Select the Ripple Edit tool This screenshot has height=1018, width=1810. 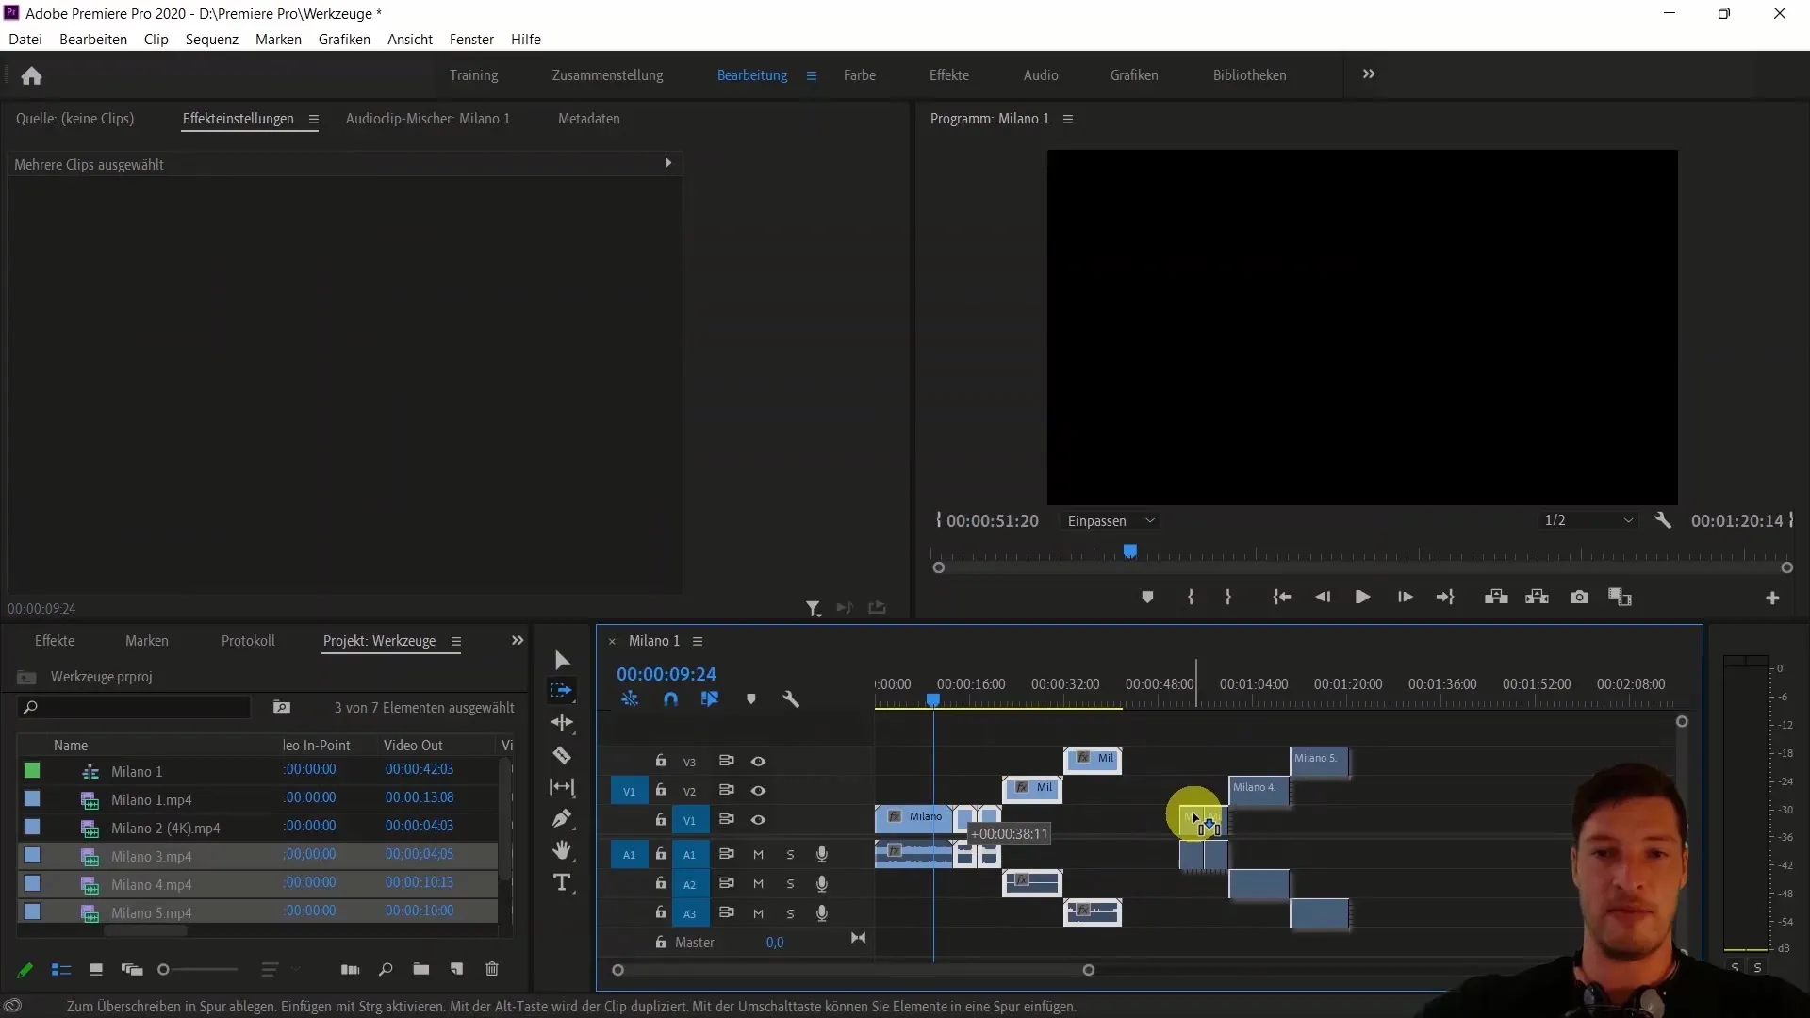coord(562,723)
